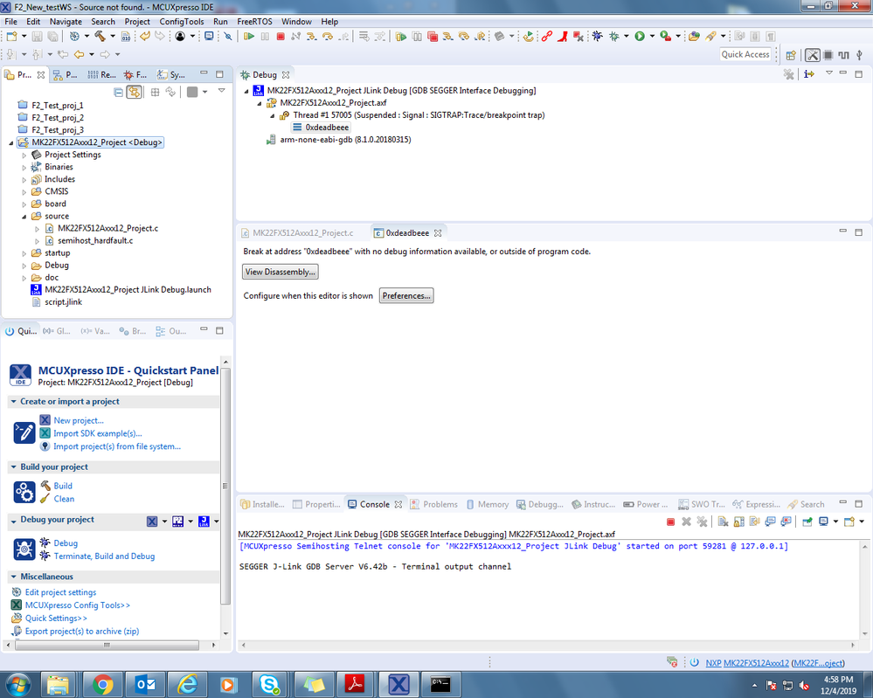Open Google Chrome from taskbar
The image size is (873, 698).
click(x=103, y=684)
